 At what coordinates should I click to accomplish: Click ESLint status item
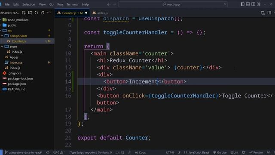(234, 152)
